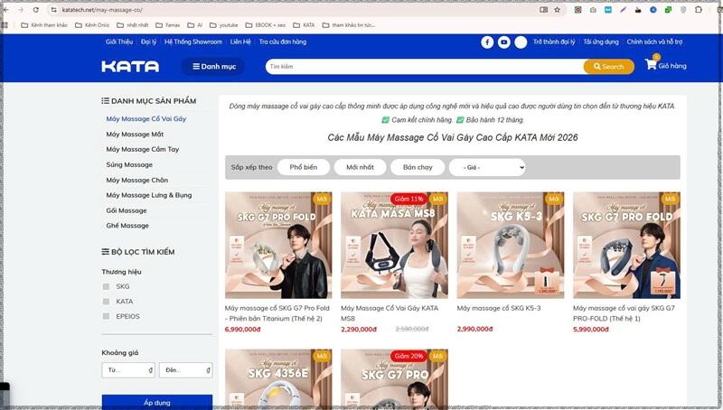Visit KATA's YouTube channel via round icon
The height and width of the screenshot is (410, 723).
[504, 42]
